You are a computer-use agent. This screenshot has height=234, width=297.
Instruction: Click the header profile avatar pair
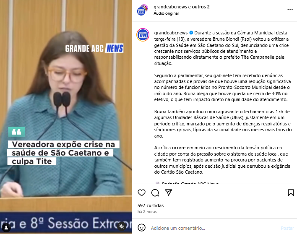pyautogui.click(x=143, y=10)
